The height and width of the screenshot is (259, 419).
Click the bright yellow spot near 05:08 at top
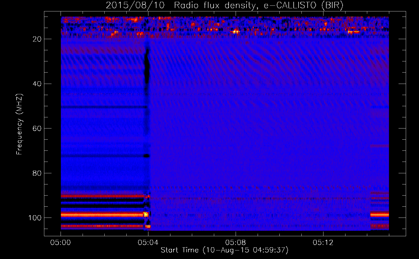[236, 32]
